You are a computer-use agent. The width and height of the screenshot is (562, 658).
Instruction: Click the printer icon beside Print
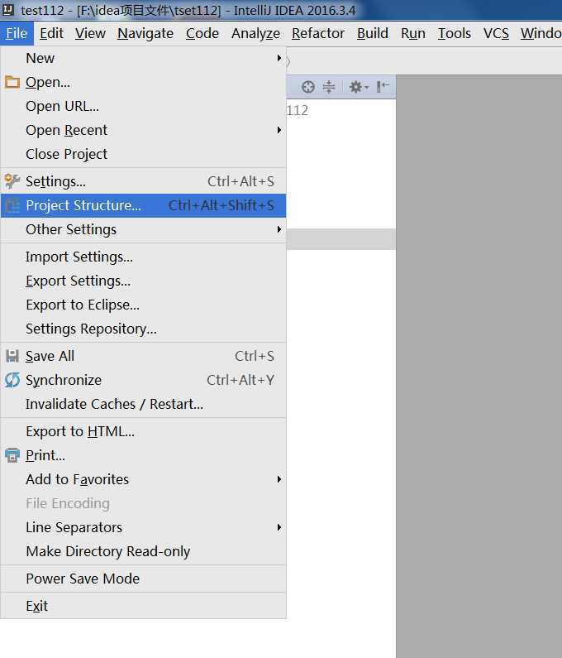pos(12,455)
